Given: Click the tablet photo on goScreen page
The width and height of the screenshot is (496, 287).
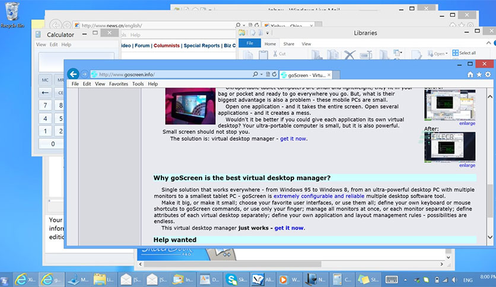Looking at the screenshot, I should [x=190, y=106].
